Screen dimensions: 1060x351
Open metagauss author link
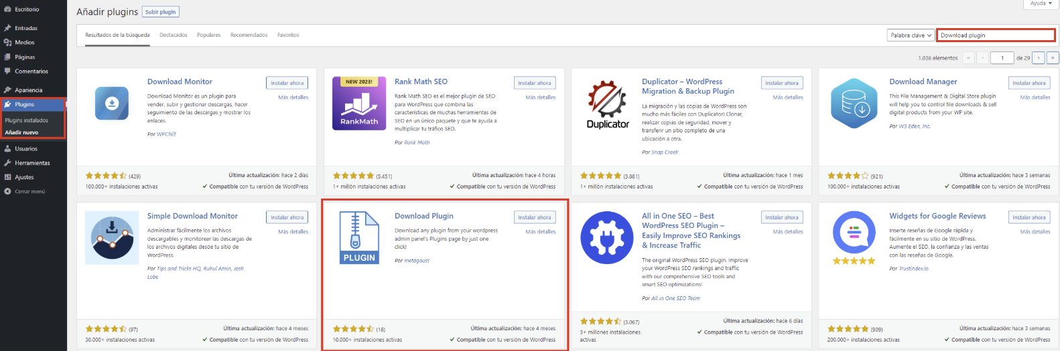pos(417,261)
